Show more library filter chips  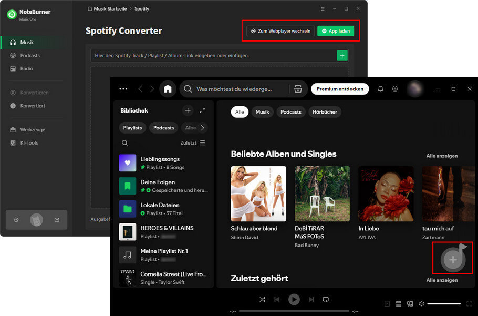[x=202, y=128]
